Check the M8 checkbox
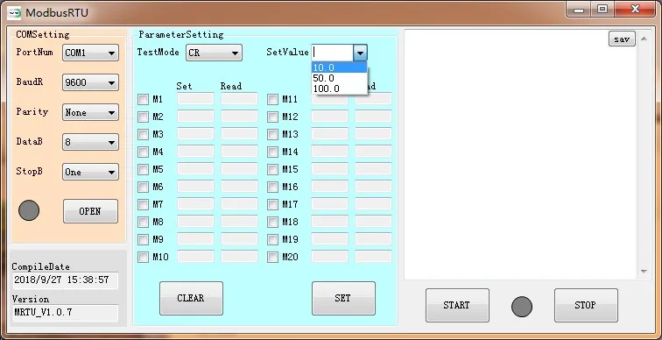The height and width of the screenshot is (340, 662). (143, 223)
